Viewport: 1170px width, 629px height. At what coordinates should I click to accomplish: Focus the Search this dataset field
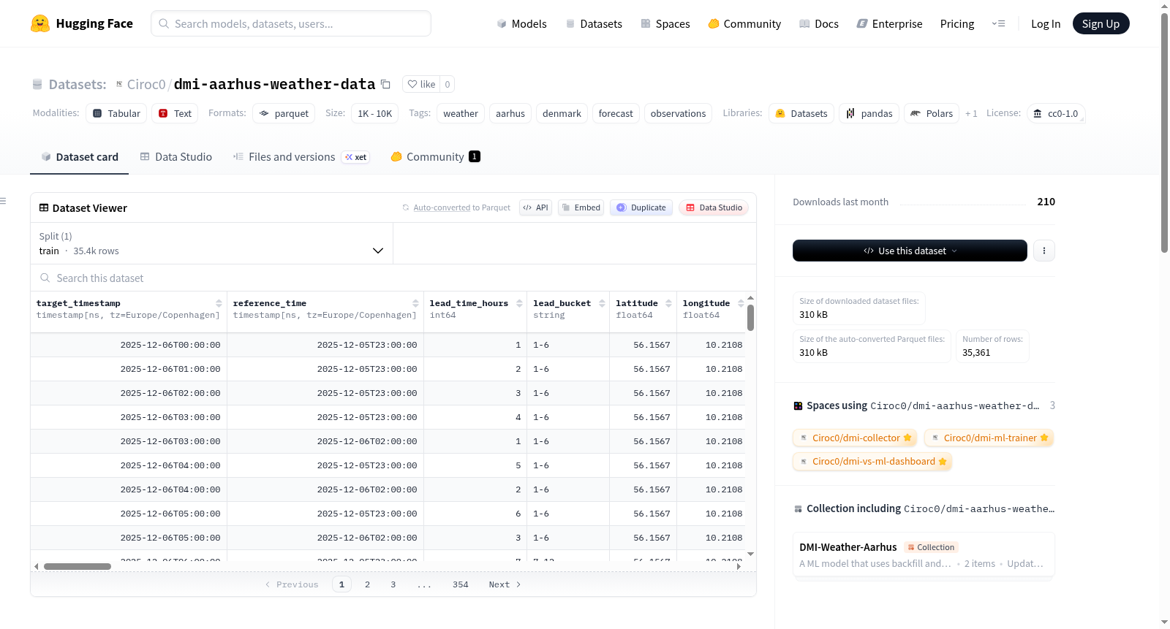click(x=393, y=278)
